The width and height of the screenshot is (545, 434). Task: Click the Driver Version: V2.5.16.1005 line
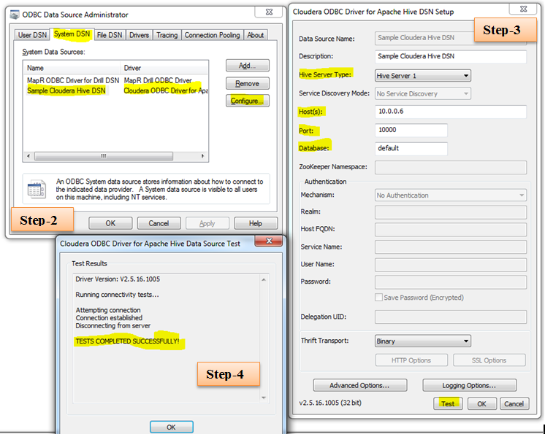[118, 279]
